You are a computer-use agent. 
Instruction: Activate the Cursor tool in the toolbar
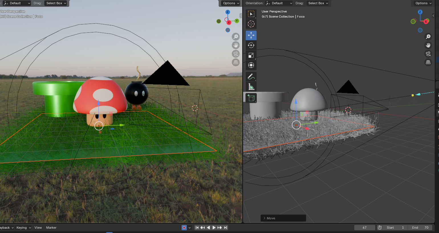(x=251, y=24)
